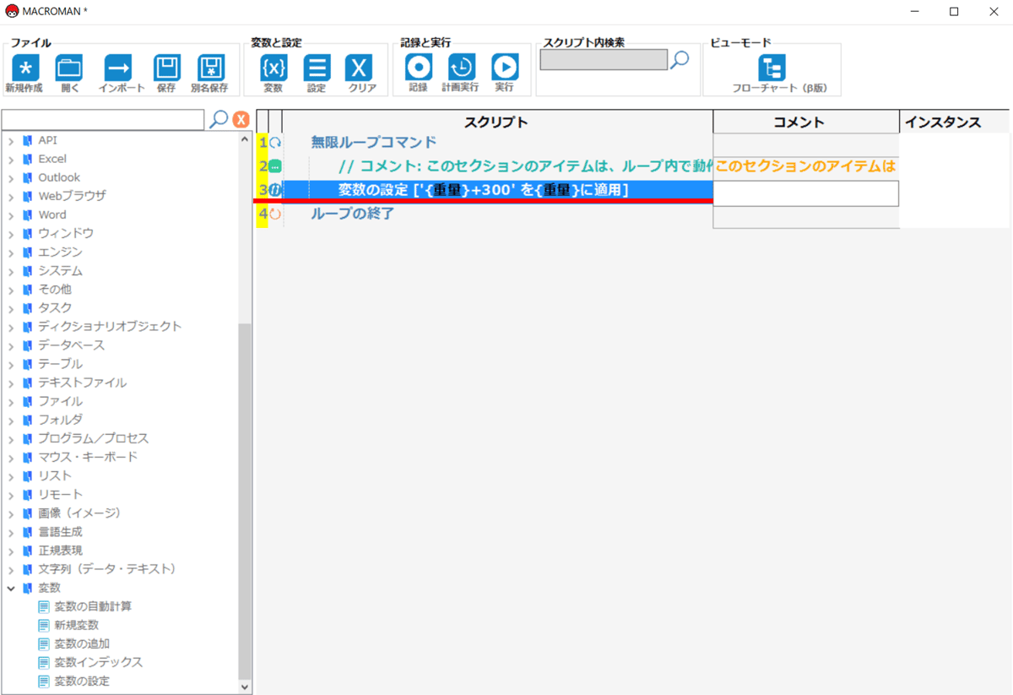Click the 変数の追加 command icon

[x=44, y=643]
